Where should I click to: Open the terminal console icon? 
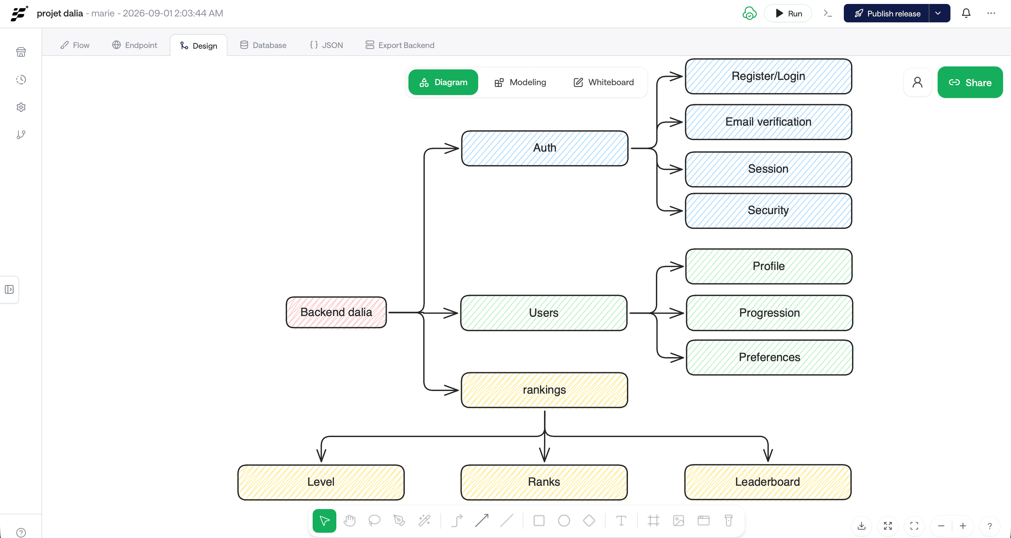pos(828,13)
